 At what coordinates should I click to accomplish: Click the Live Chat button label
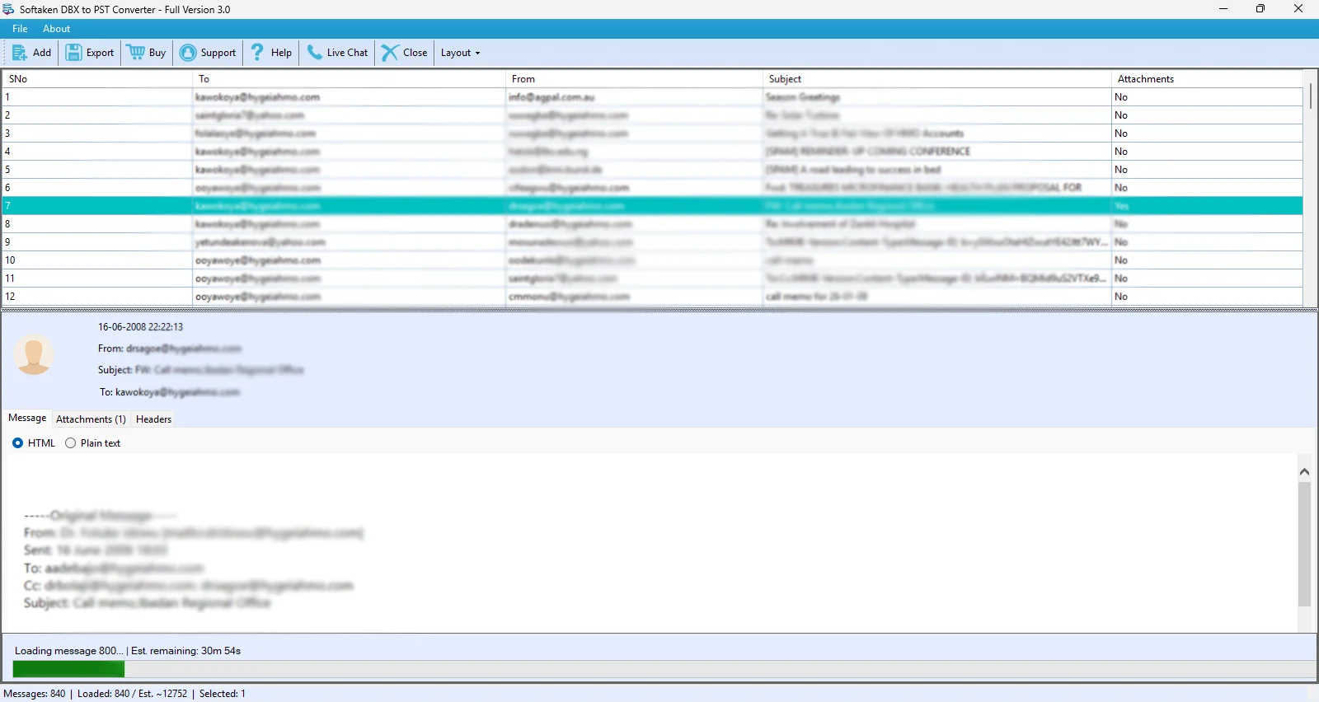click(x=348, y=53)
